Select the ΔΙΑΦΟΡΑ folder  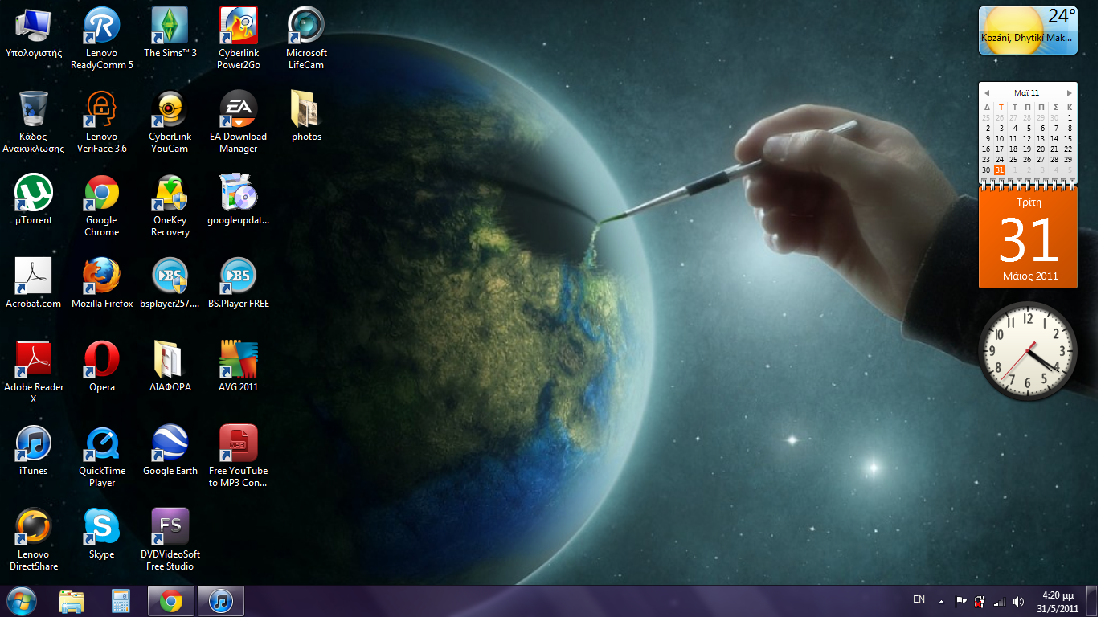pyautogui.click(x=170, y=367)
